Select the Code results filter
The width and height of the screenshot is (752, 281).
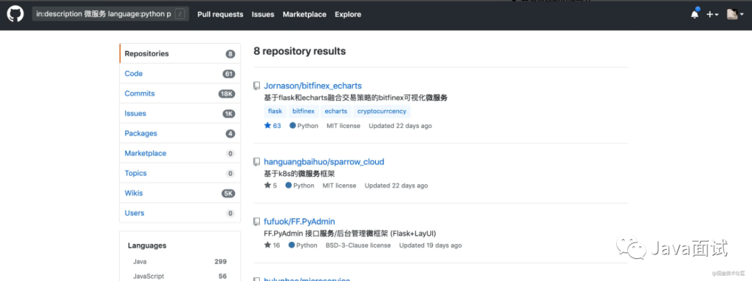coord(180,74)
